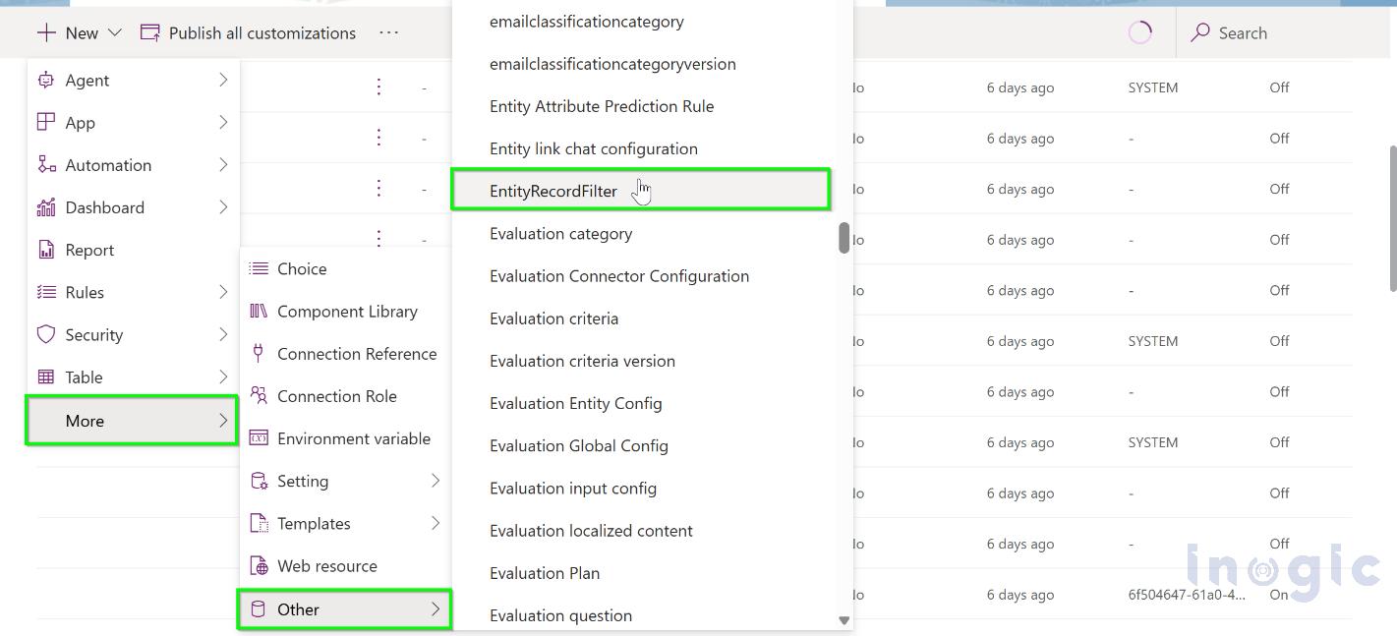This screenshot has width=1397, height=636.
Task: Click the plus icon beside New
Action: [45, 32]
